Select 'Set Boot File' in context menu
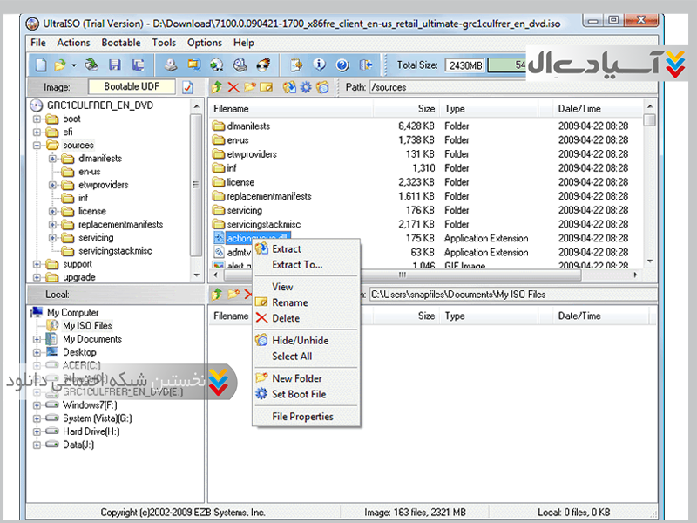Viewport: 697px width, 523px height. point(298,394)
